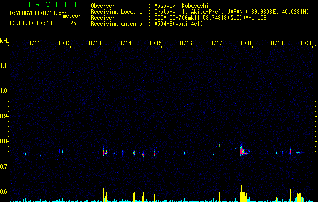The image size is (318, 202).
Task: Click the 'meteor' label
Action: point(72,16)
